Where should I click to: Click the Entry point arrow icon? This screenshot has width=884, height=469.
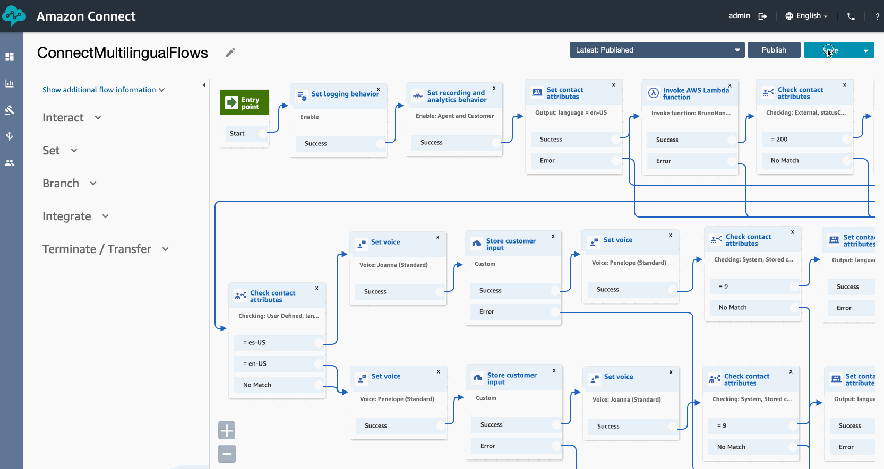(x=232, y=102)
